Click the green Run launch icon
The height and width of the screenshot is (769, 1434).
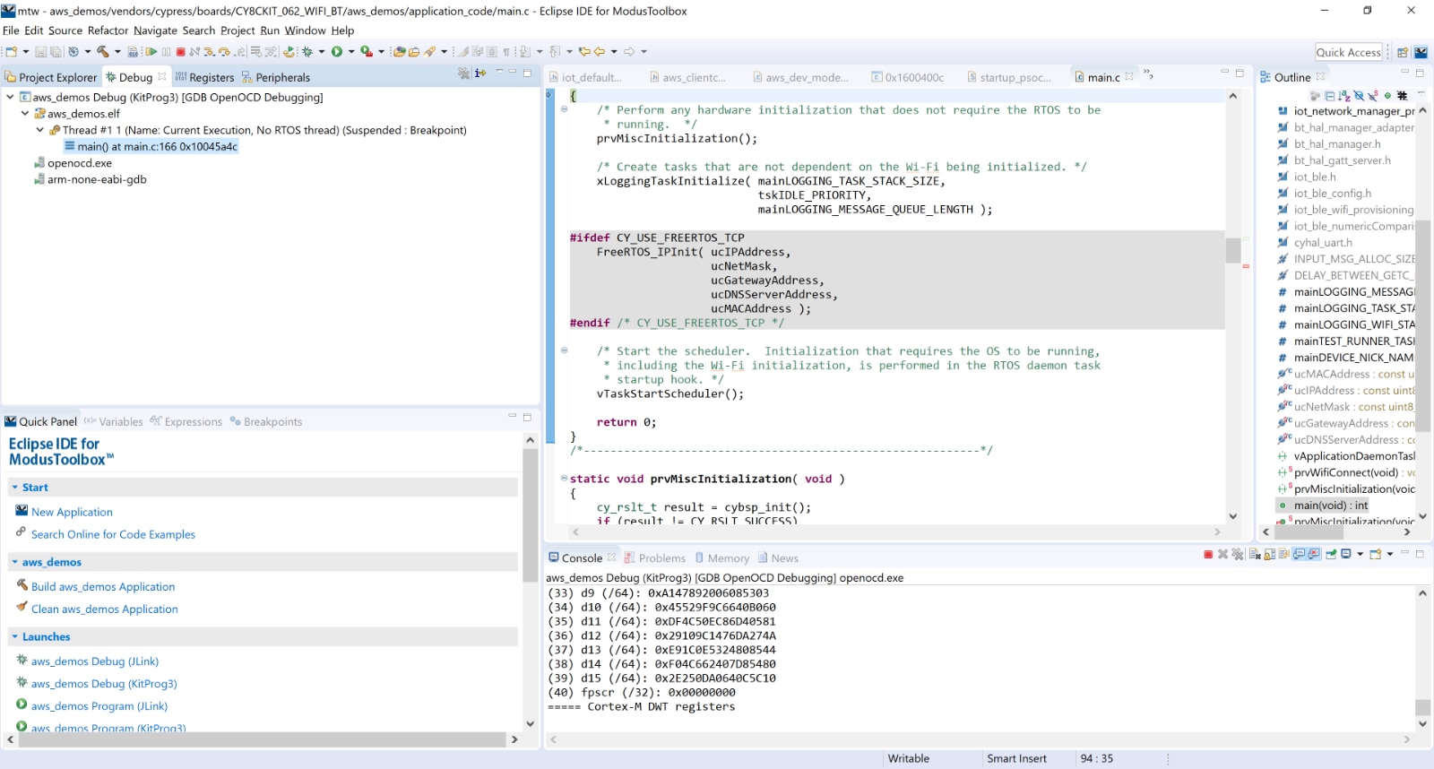coord(337,52)
